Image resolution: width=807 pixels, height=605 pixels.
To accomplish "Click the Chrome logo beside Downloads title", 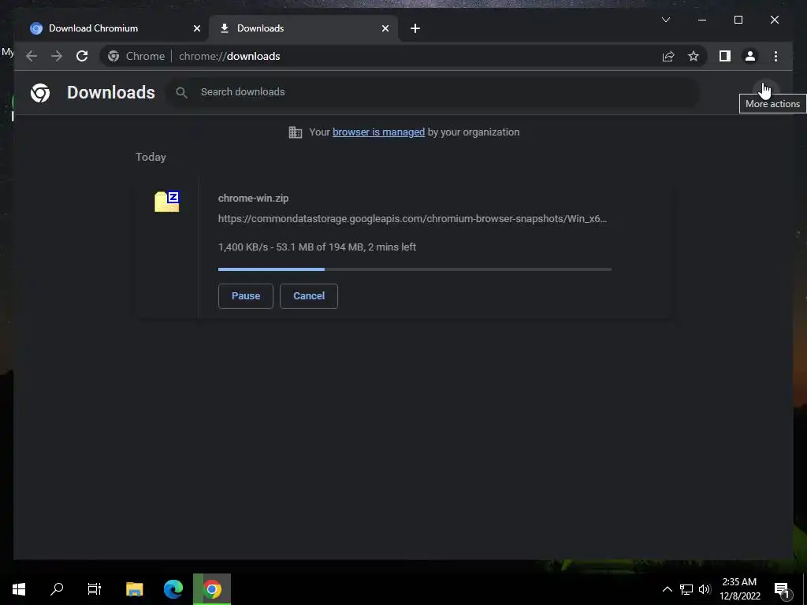I will coord(40,93).
